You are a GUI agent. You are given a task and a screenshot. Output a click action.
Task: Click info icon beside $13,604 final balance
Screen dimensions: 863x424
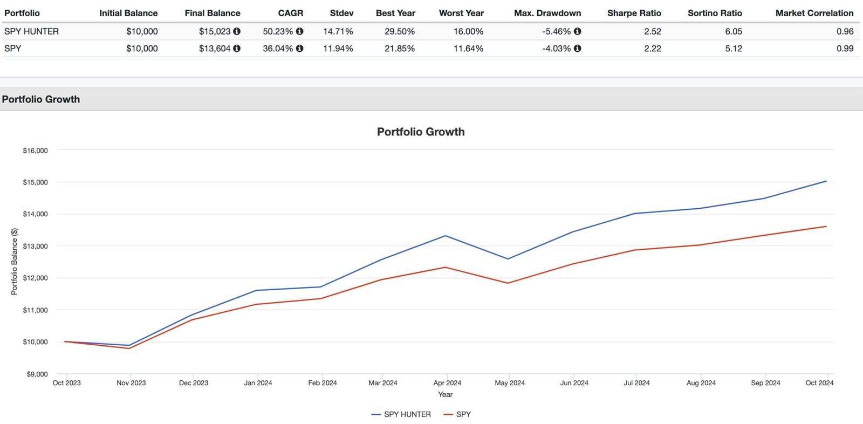pyautogui.click(x=237, y=49)
